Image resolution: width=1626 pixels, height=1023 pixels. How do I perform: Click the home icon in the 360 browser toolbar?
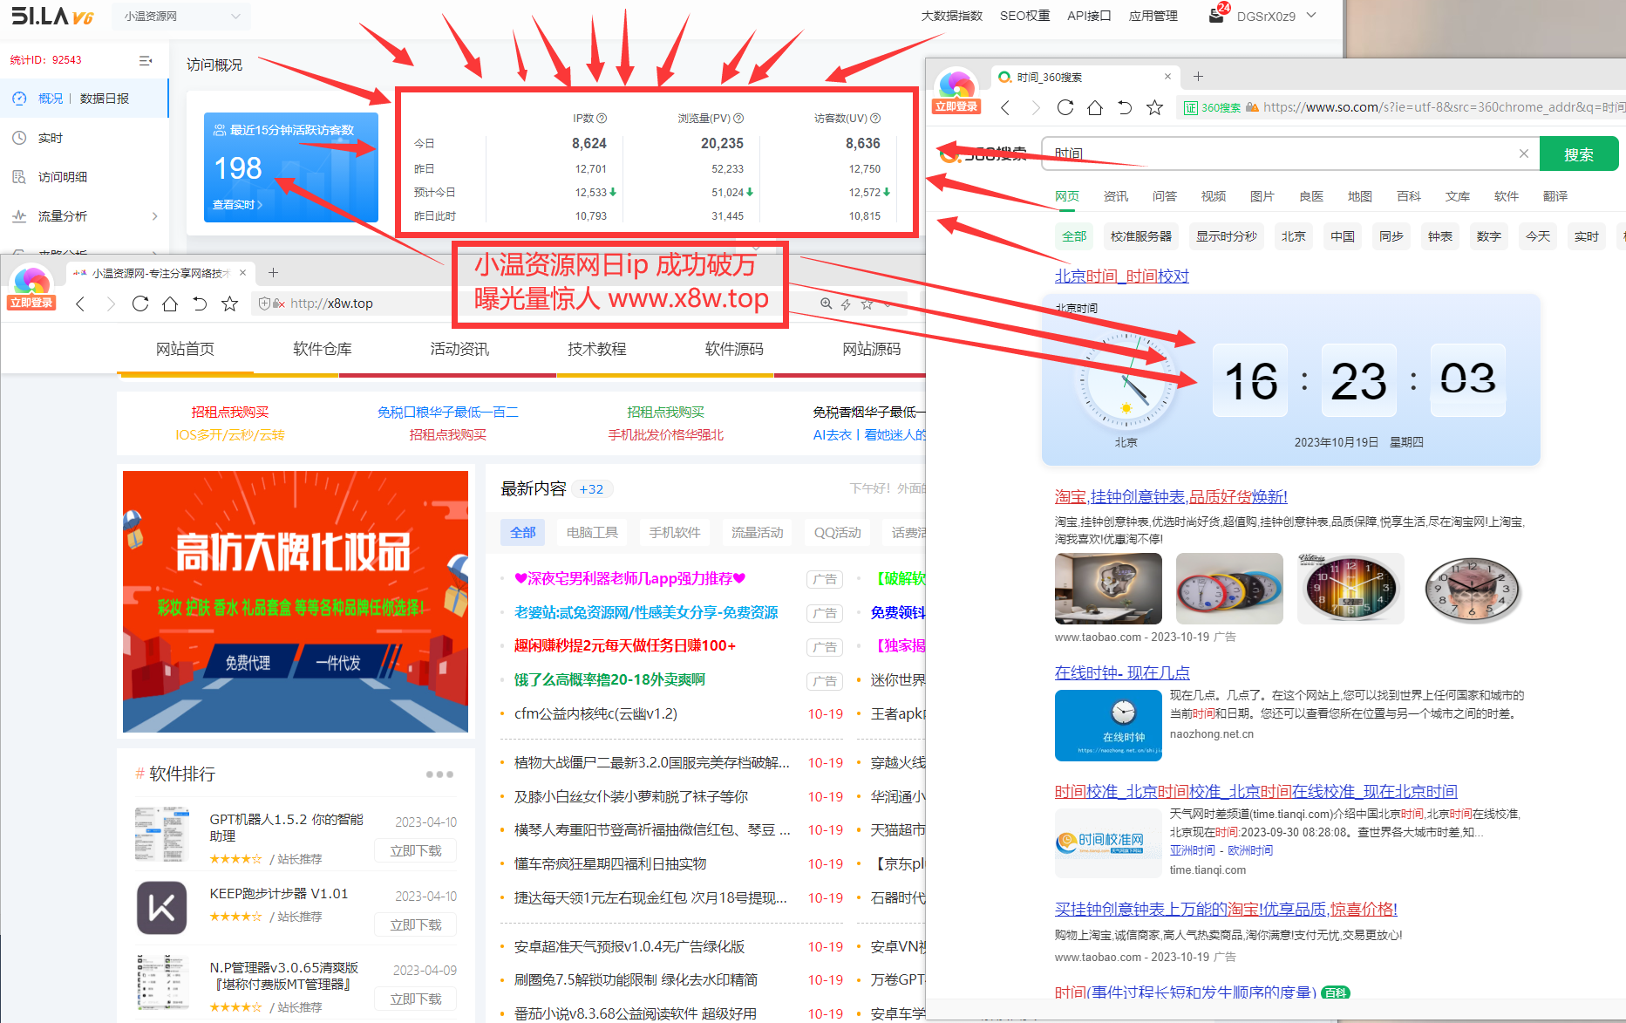(1094, 107)
